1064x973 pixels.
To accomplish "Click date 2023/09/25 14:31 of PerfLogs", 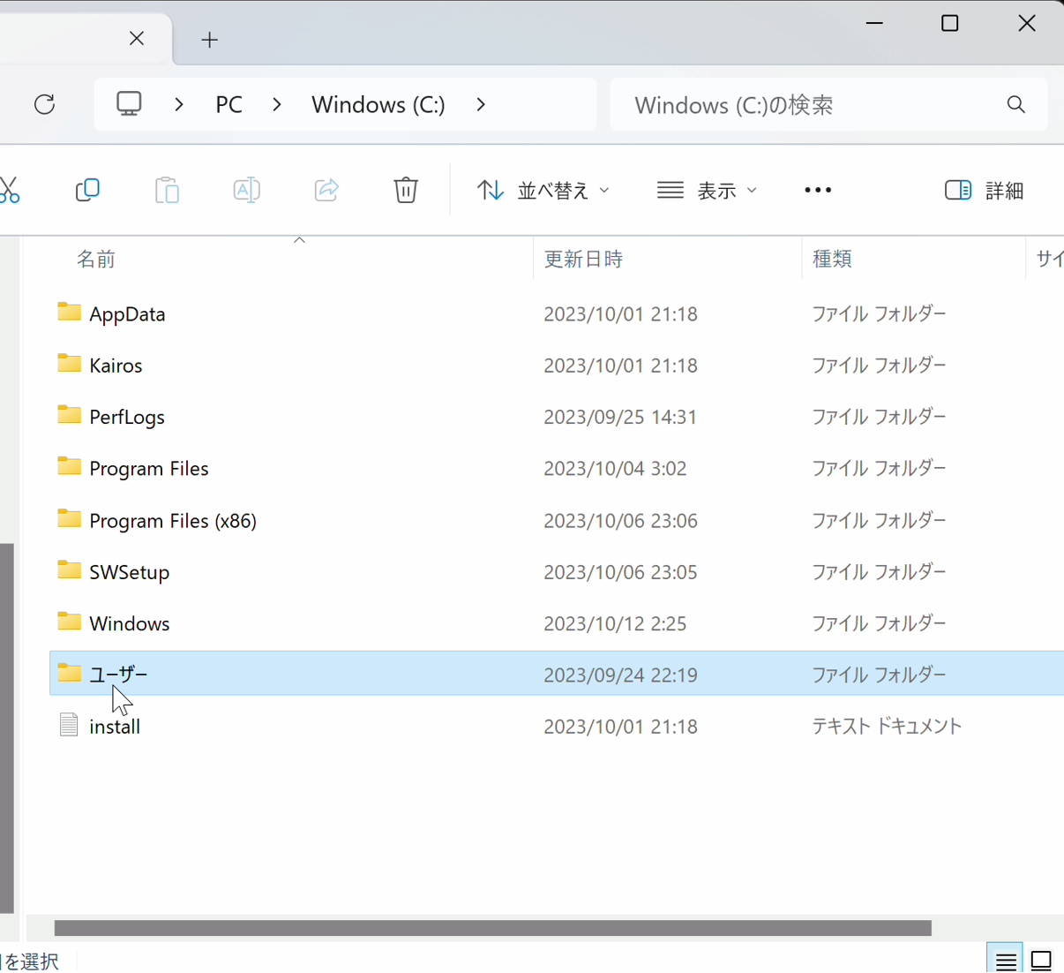I will coord(620,417).
